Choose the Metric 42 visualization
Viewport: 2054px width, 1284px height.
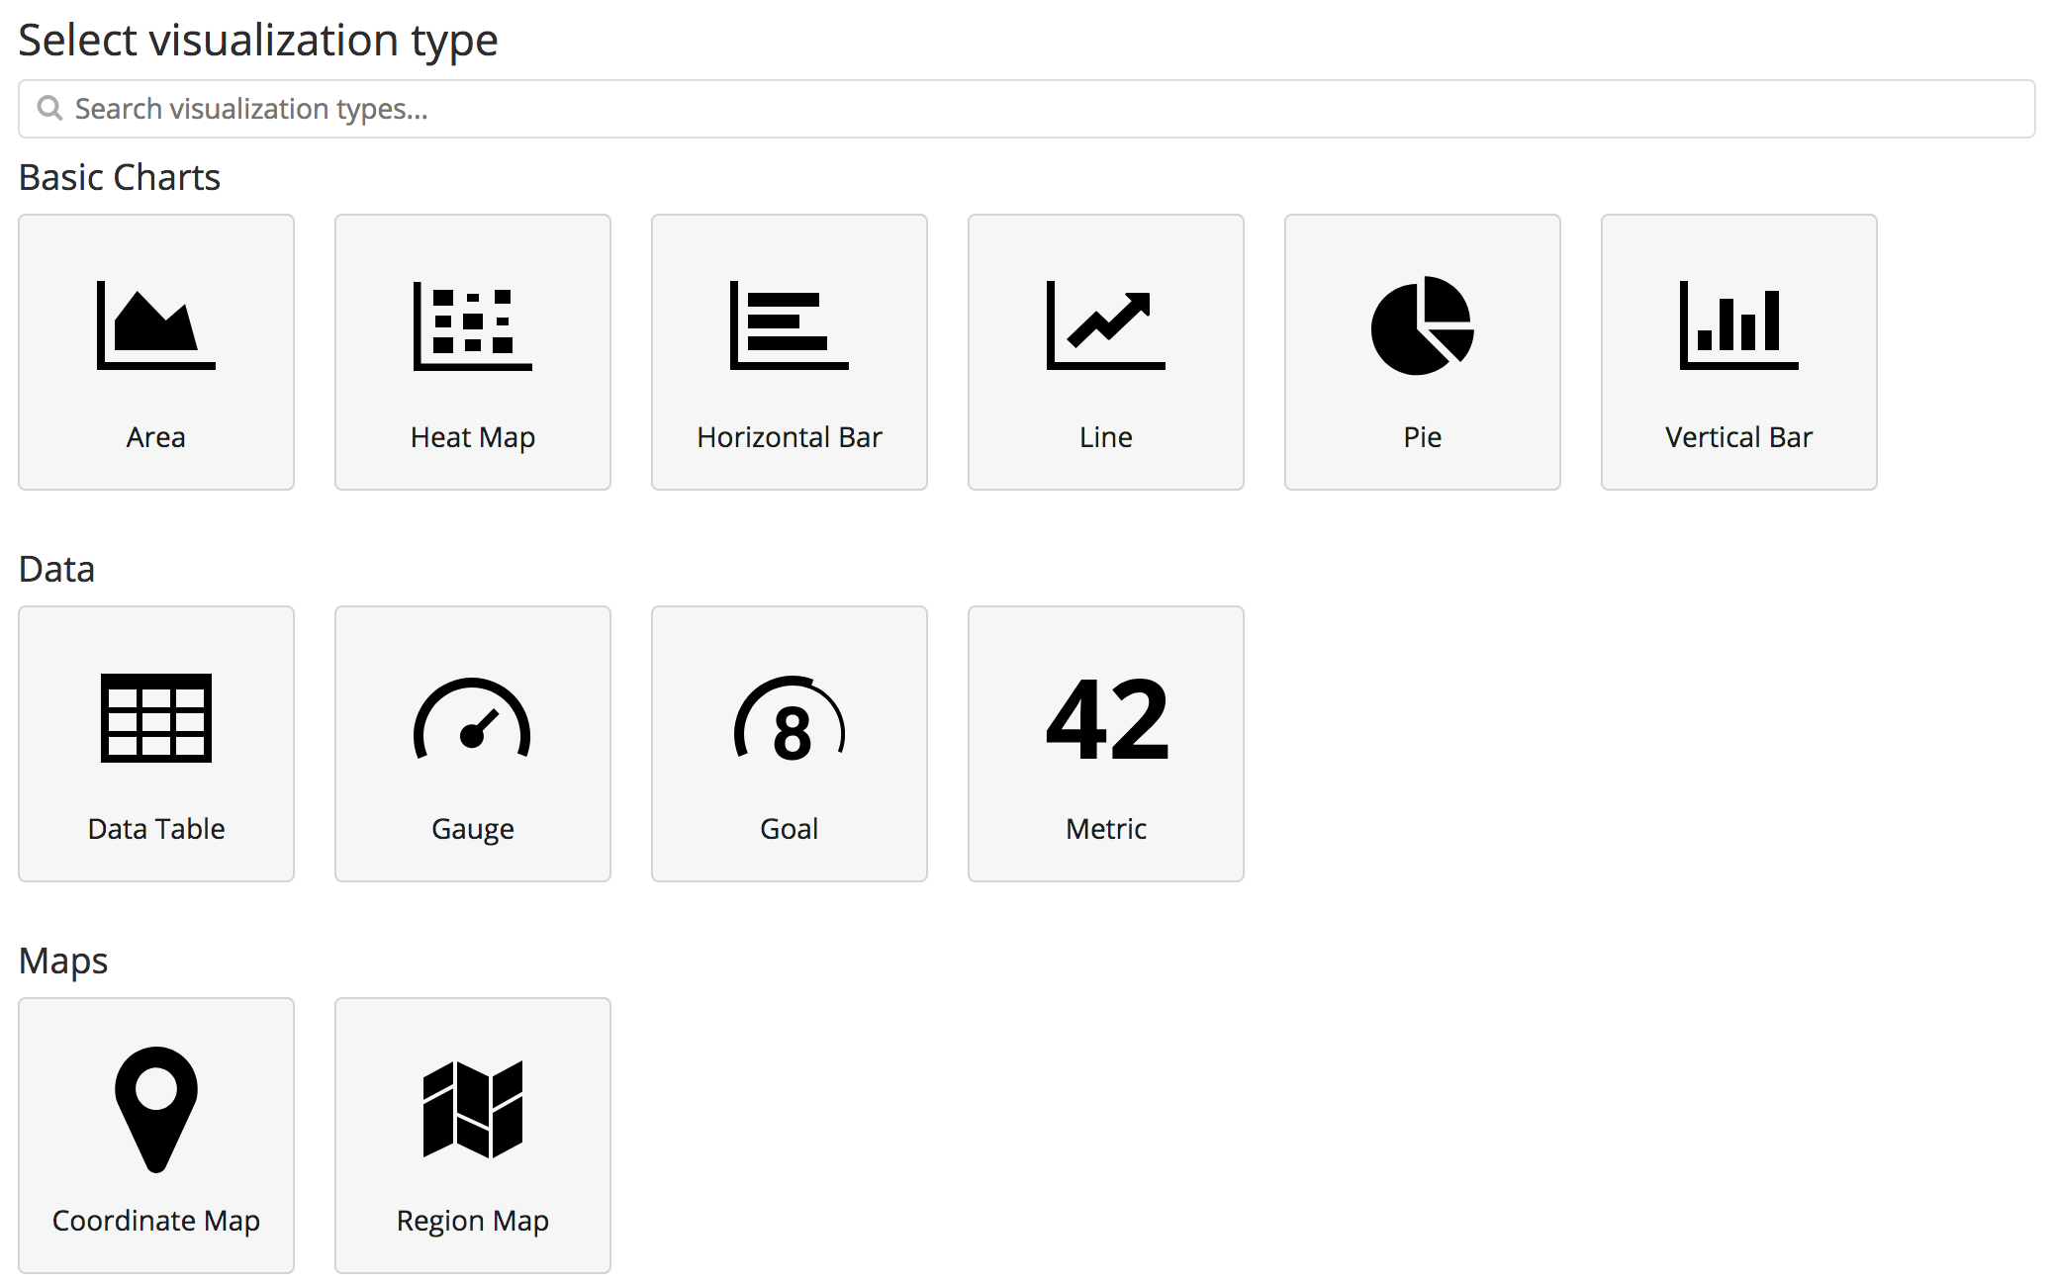click(x=1106, y=744)
